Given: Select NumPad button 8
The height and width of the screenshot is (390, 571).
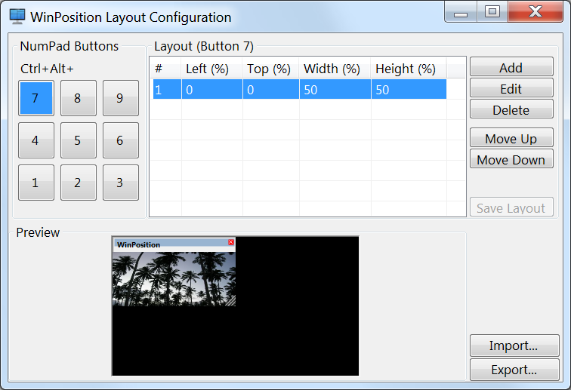Looking at the screenshot, I should coord(79,98).
